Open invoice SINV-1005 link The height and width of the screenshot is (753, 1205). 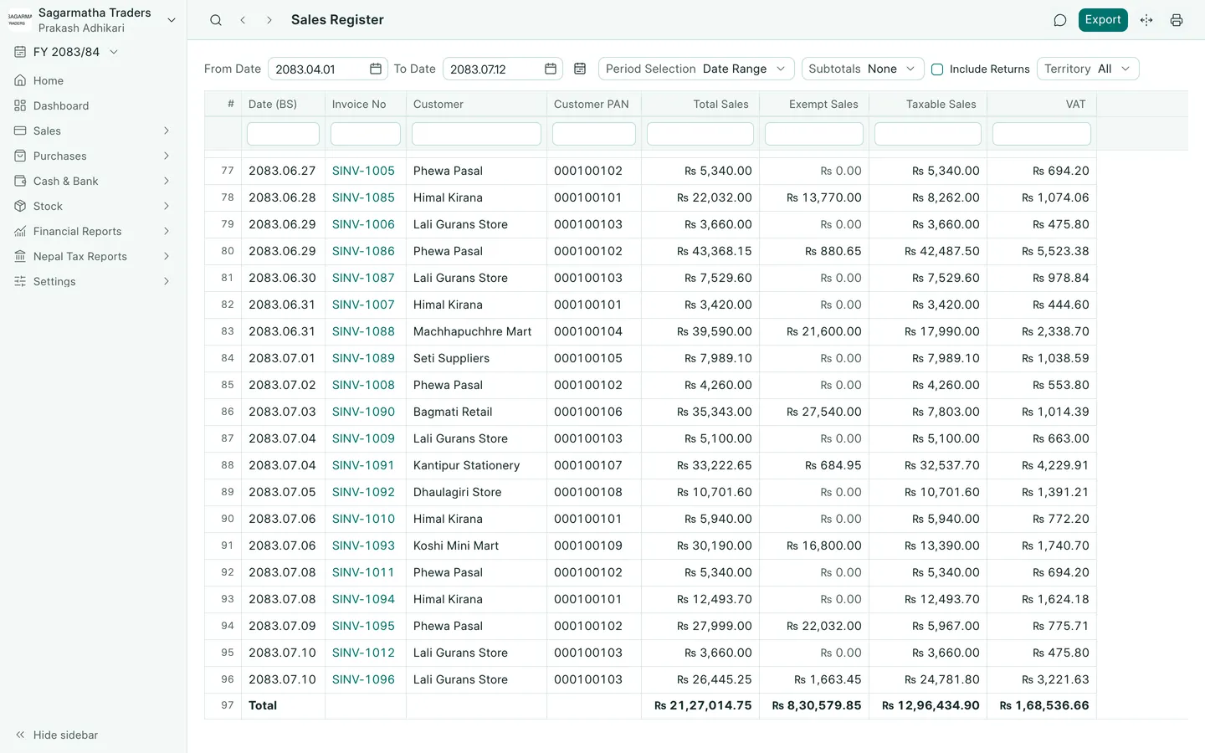363,171
